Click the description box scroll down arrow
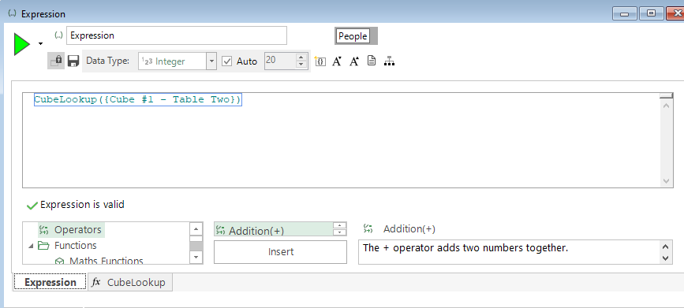Screen dimensions: 684x308 (x=665, y=258)
